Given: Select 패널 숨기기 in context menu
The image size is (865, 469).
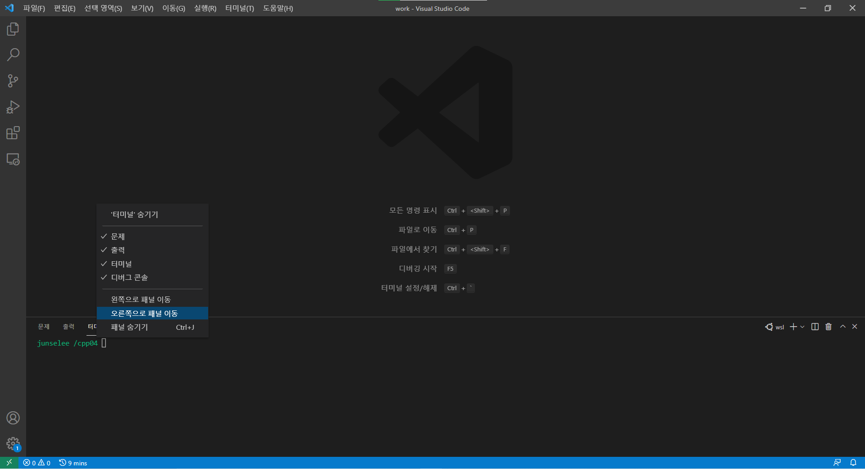Looking at the screenshot, I should point(152,327).
